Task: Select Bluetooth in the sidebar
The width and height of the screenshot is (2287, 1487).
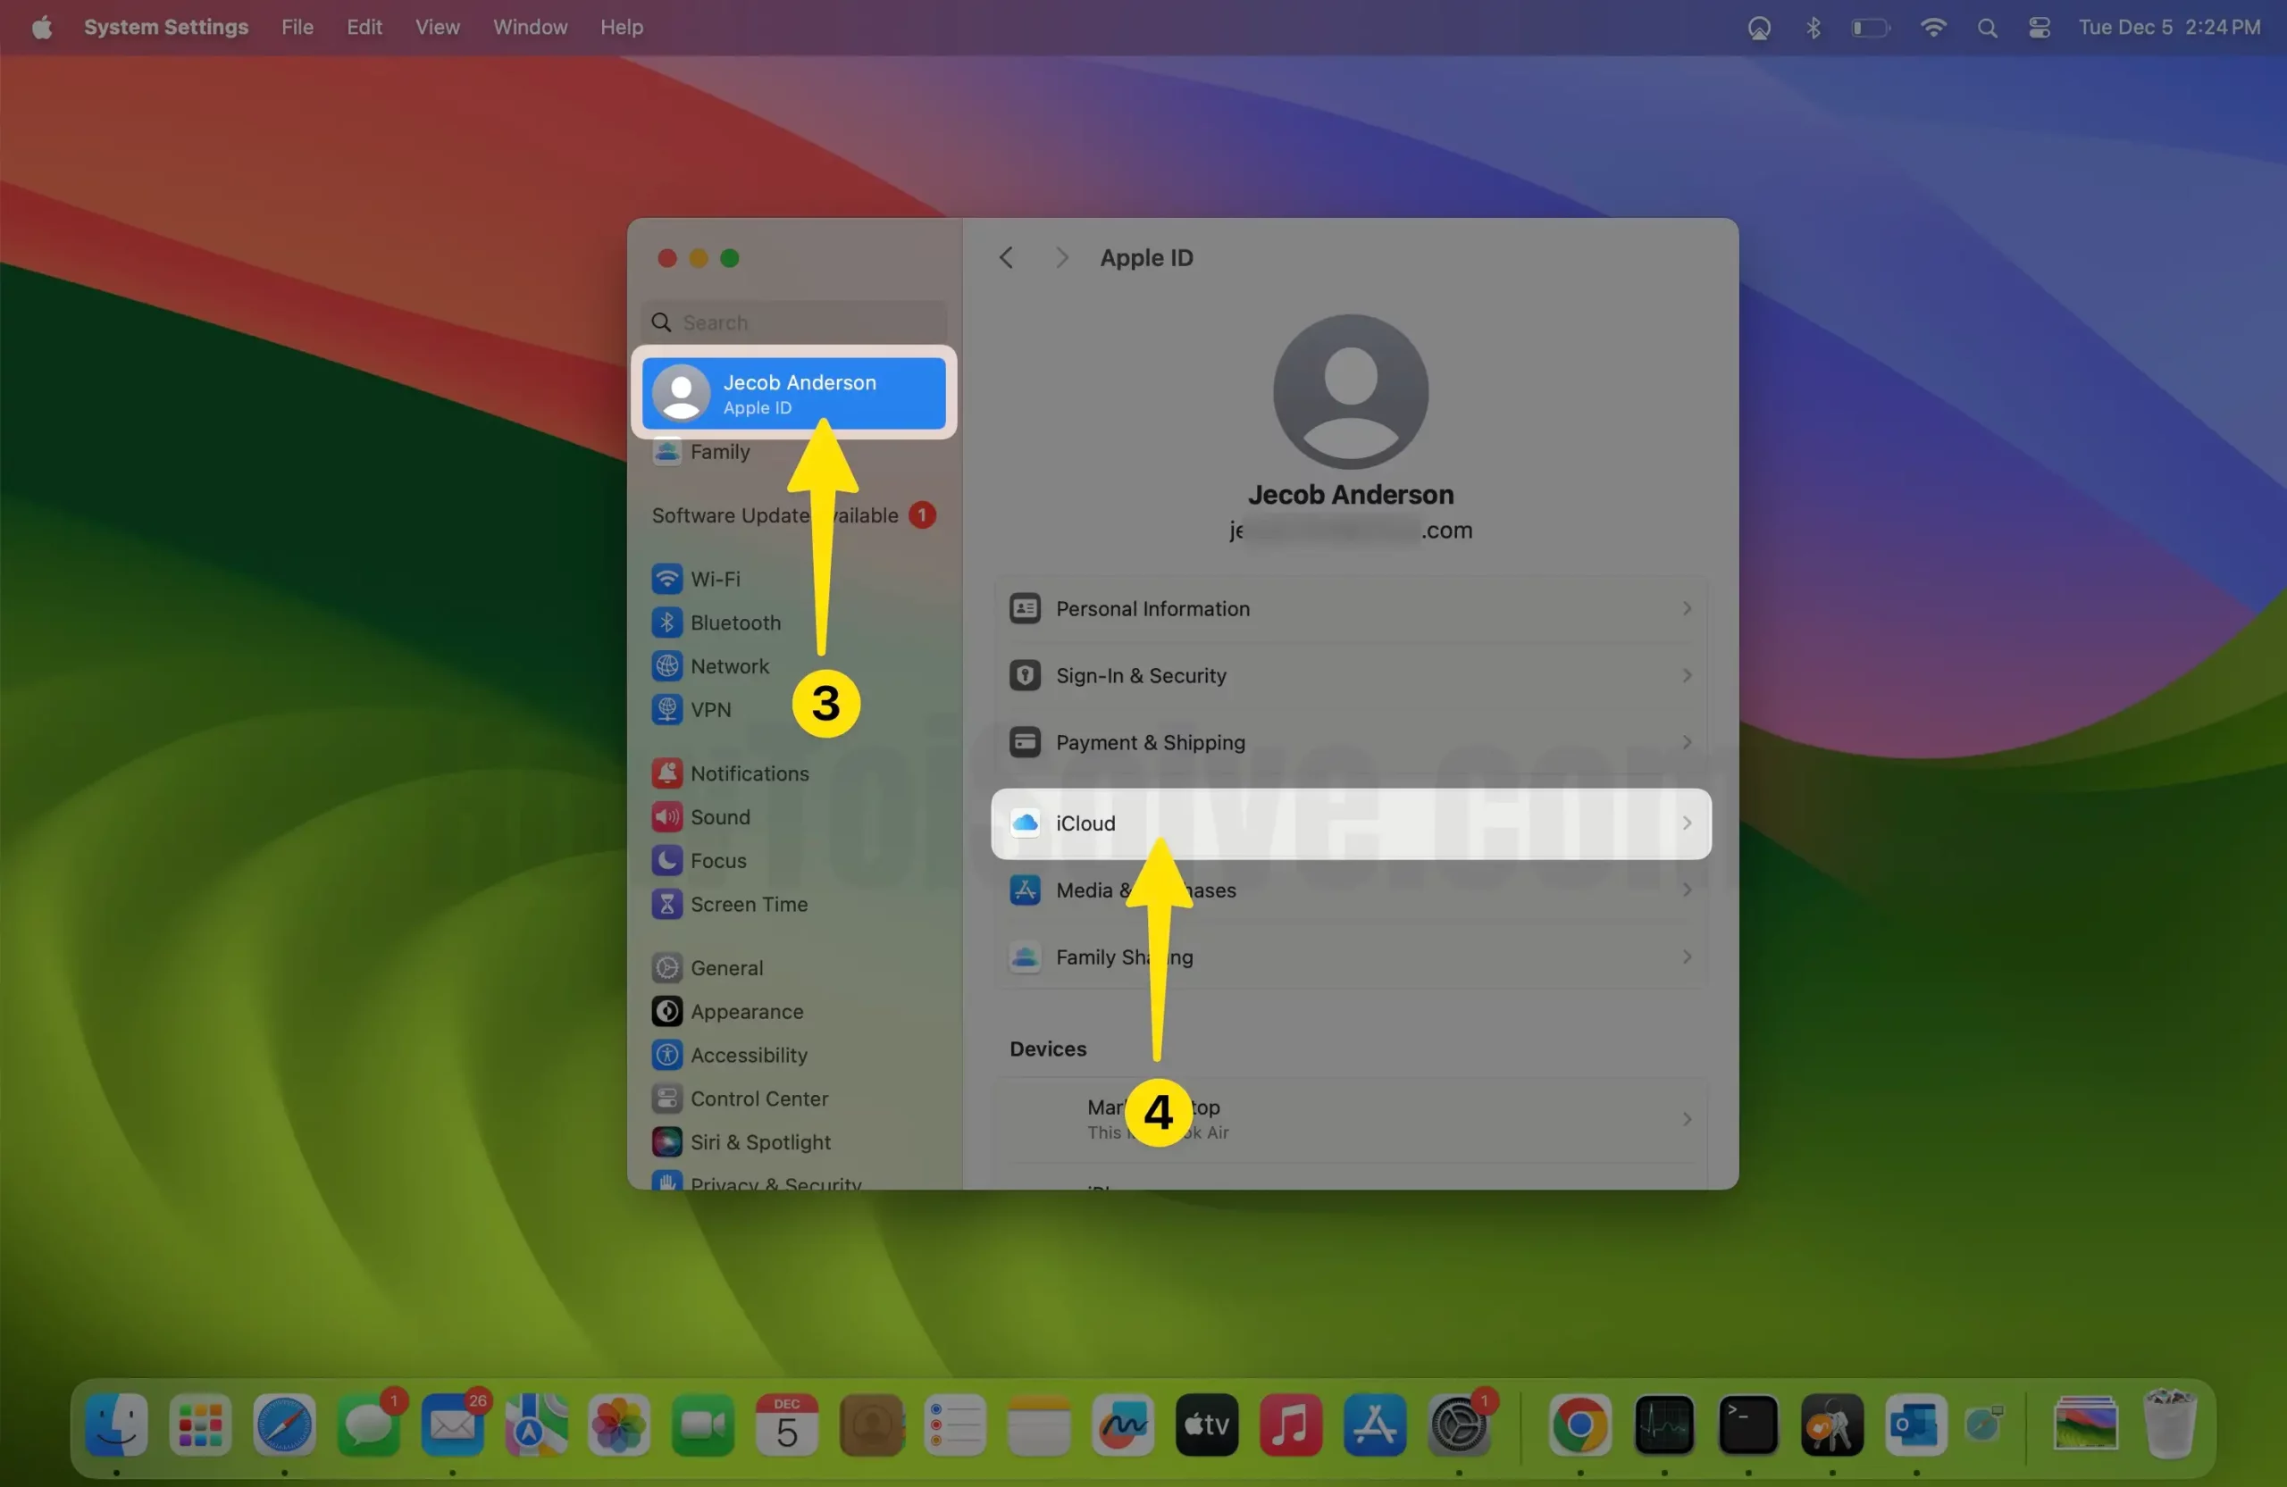Action: tap(734, 622)
